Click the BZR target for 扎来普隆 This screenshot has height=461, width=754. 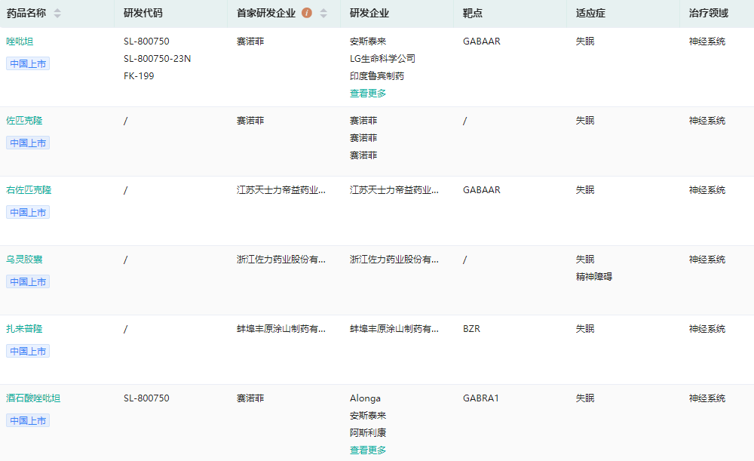(x=471, y=329)
